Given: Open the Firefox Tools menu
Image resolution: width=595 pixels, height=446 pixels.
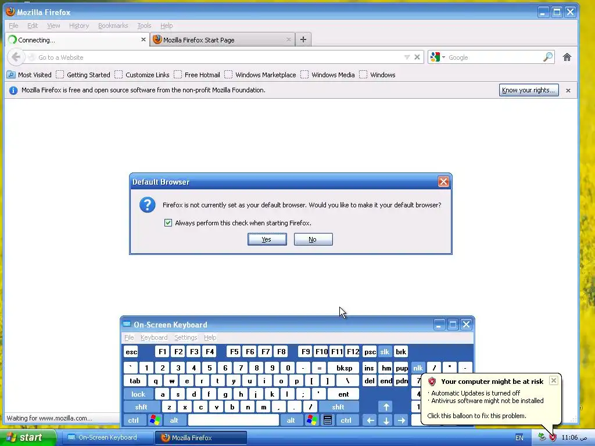Looking at the screenshot, I should [x=144, y=26].
